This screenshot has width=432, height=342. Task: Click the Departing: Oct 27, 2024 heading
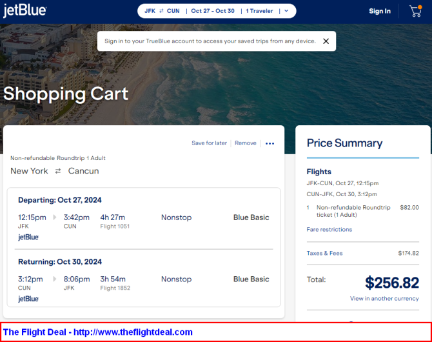(60, 200)
